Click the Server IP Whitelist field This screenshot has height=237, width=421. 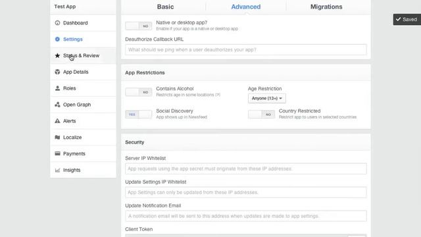246,169
